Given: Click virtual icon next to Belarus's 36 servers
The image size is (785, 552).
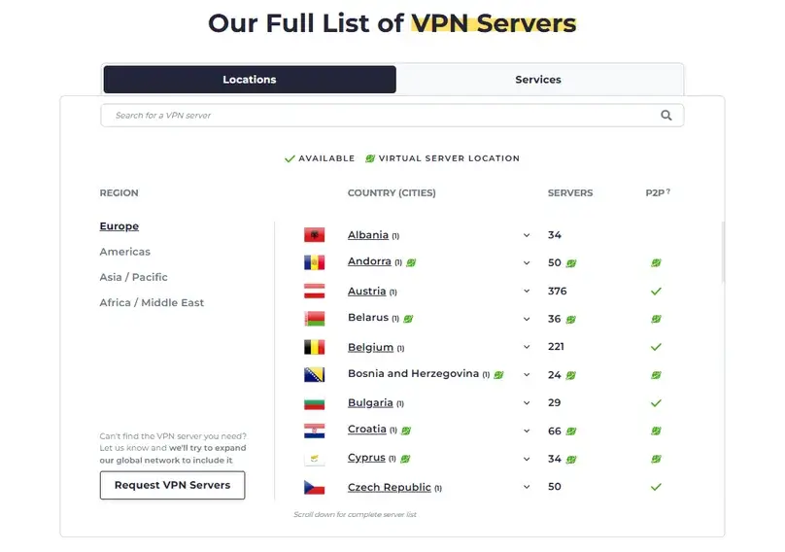Looking at the screenshot, I should coord(570,320).
